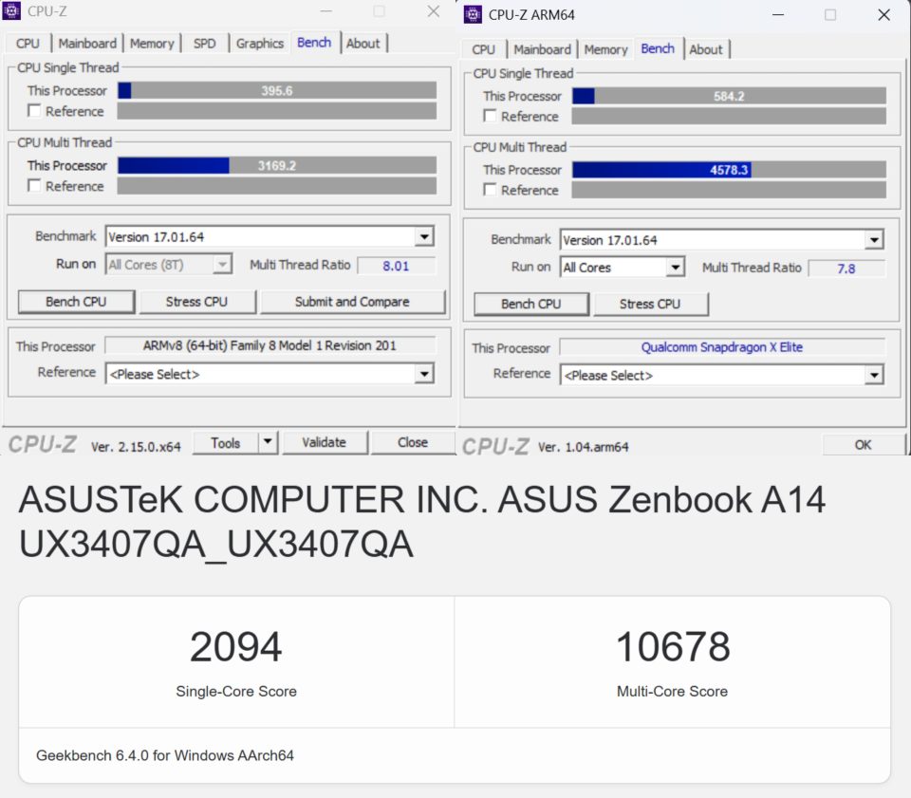Viewport: 911px width, 798px height.
Task: Close the left CPU-Z window via title bar X
Action: coord(434,11)
